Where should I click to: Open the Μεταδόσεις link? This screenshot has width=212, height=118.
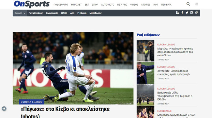point(96,13)
